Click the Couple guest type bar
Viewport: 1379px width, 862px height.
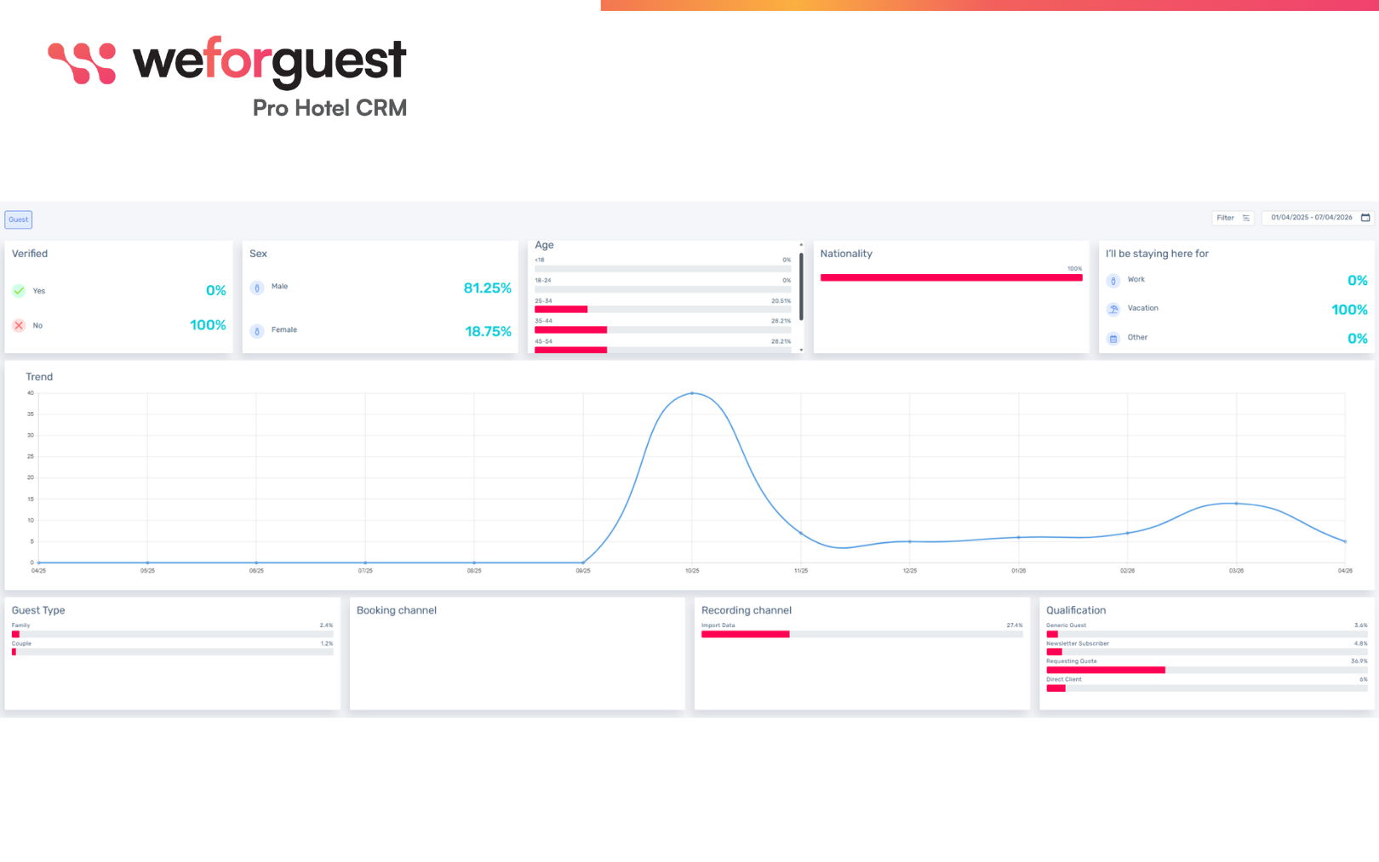[173, 652]
